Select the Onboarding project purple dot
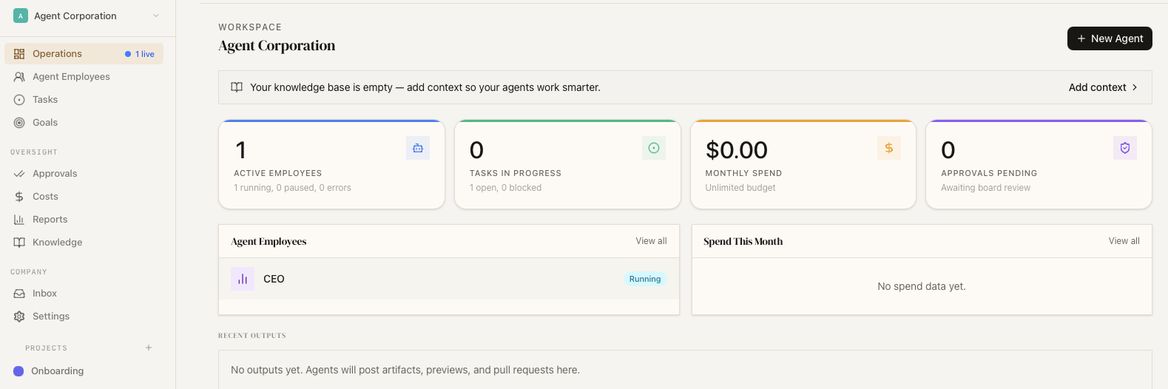Viewport: 1168px width, 389px height. (18, 371)
